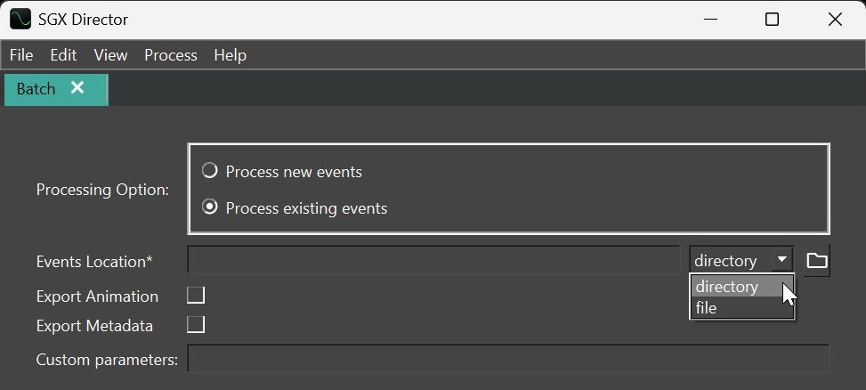Focus the Custom parameters input field
Viewport: 866px width, 390px height.
point(508,360)
